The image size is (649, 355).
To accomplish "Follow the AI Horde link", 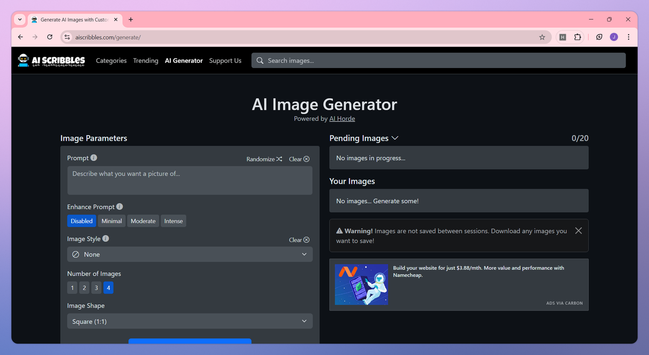I will 342,119.
